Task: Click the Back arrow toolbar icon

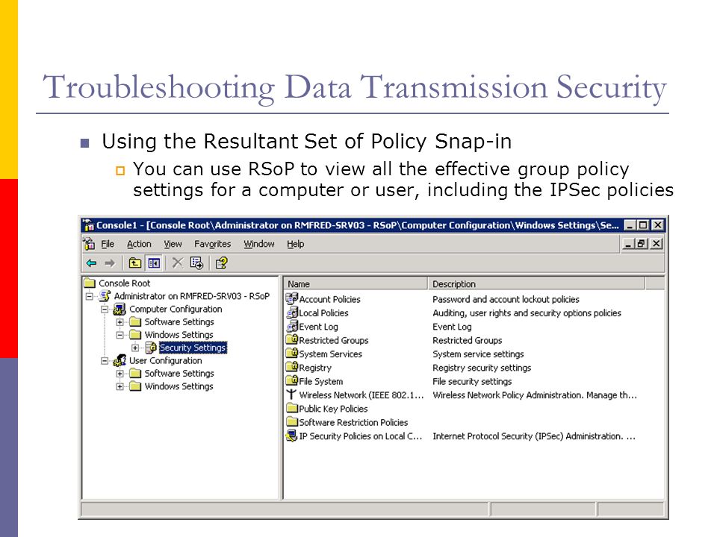Action: pos(91,263)
